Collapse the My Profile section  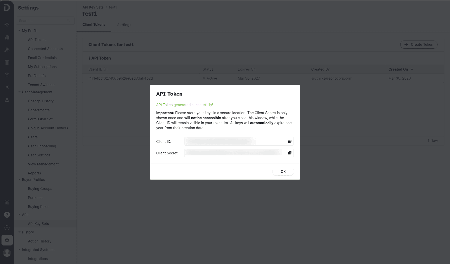coord(19,31)
